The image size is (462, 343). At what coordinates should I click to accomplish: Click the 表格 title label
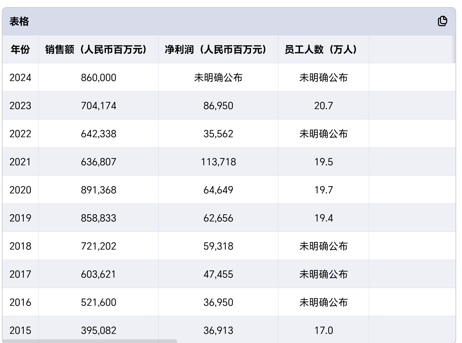coord(19,22)
